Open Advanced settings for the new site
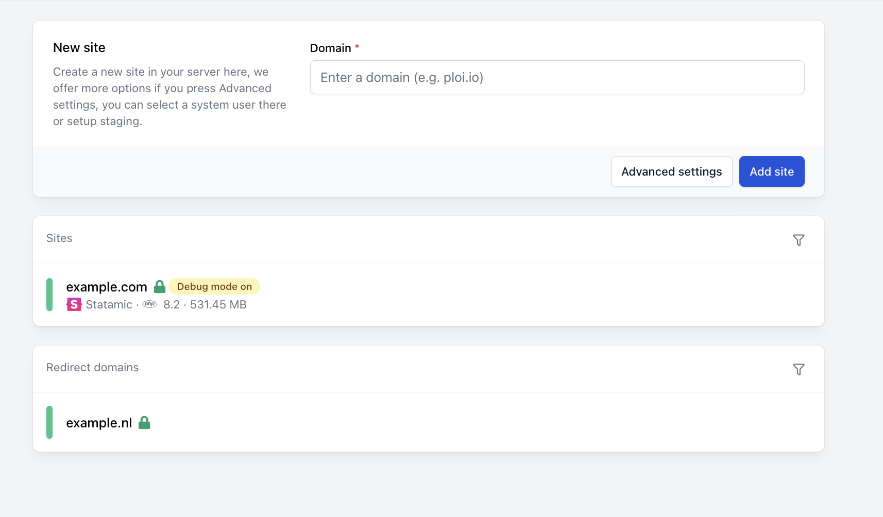The width and height of the screenshot is (883, 517). [x=671, y=171]
